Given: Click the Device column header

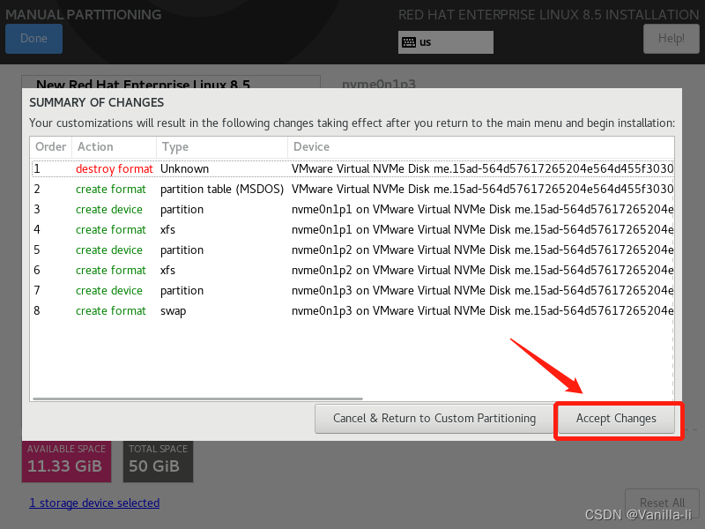Looking at the screenshot, I should click(480, 147).
